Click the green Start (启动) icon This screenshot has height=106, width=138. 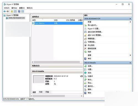point(85,73)
